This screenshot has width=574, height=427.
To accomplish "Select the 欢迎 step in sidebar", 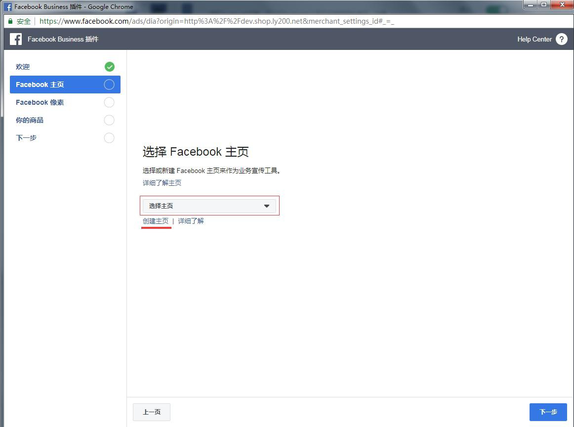I will tap(65, 67).
